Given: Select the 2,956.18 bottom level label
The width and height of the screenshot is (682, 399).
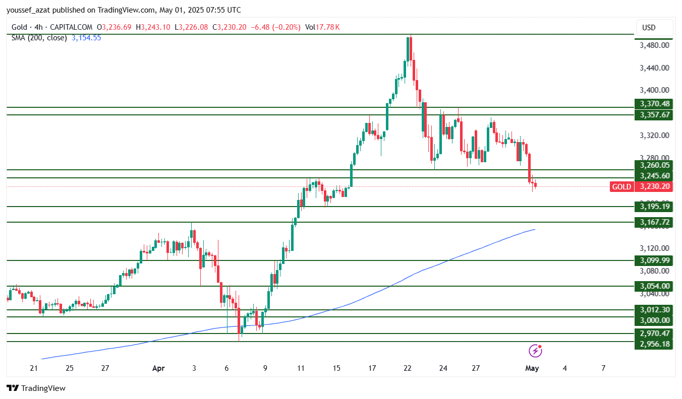Looking at the screenshot, I should [x=654, y=344].
